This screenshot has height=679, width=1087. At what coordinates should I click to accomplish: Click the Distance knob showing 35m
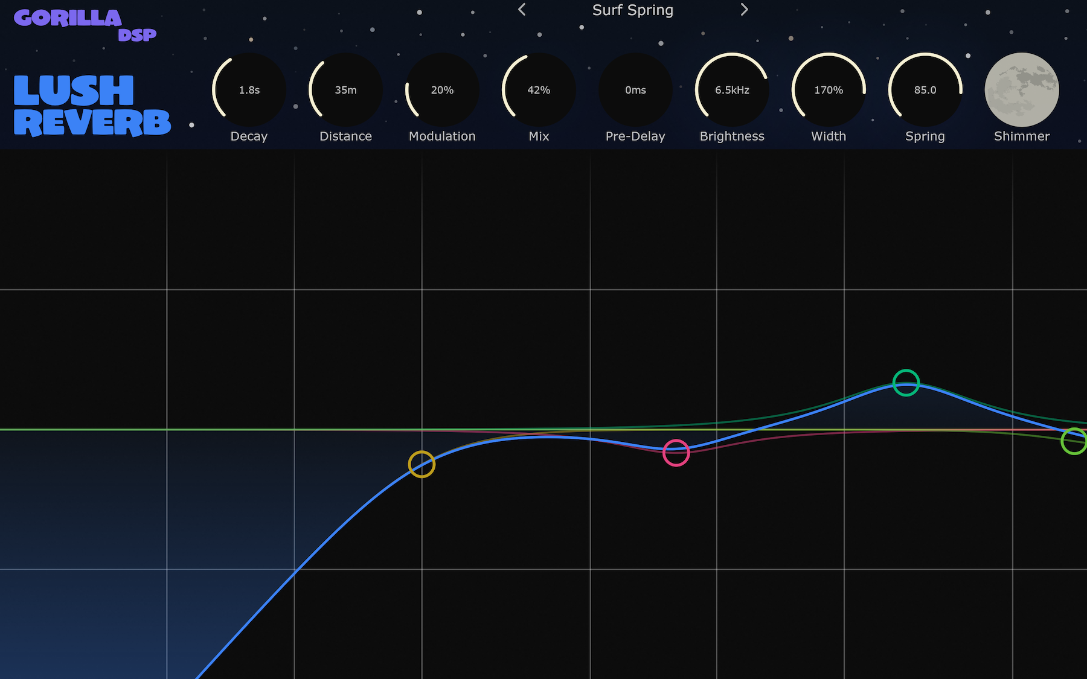point(345,90)
